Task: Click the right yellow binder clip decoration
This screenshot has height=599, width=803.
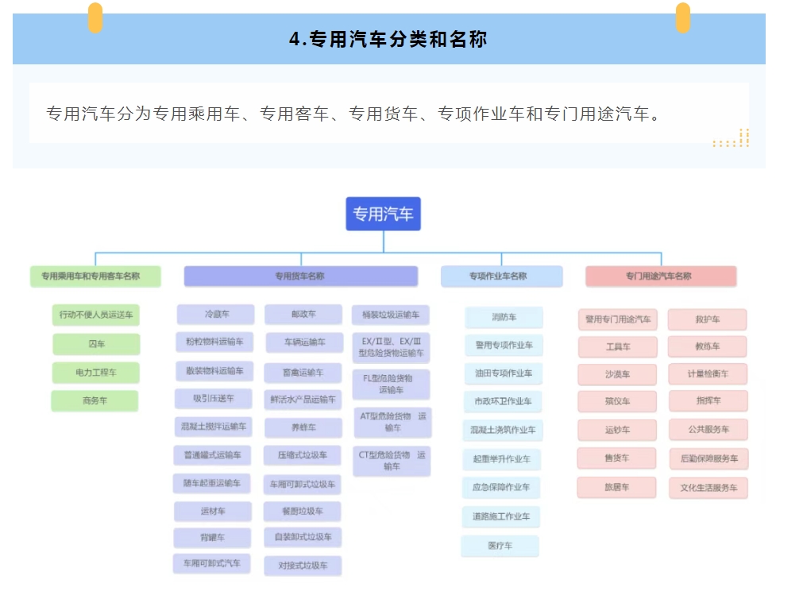Action: (682, 17)
